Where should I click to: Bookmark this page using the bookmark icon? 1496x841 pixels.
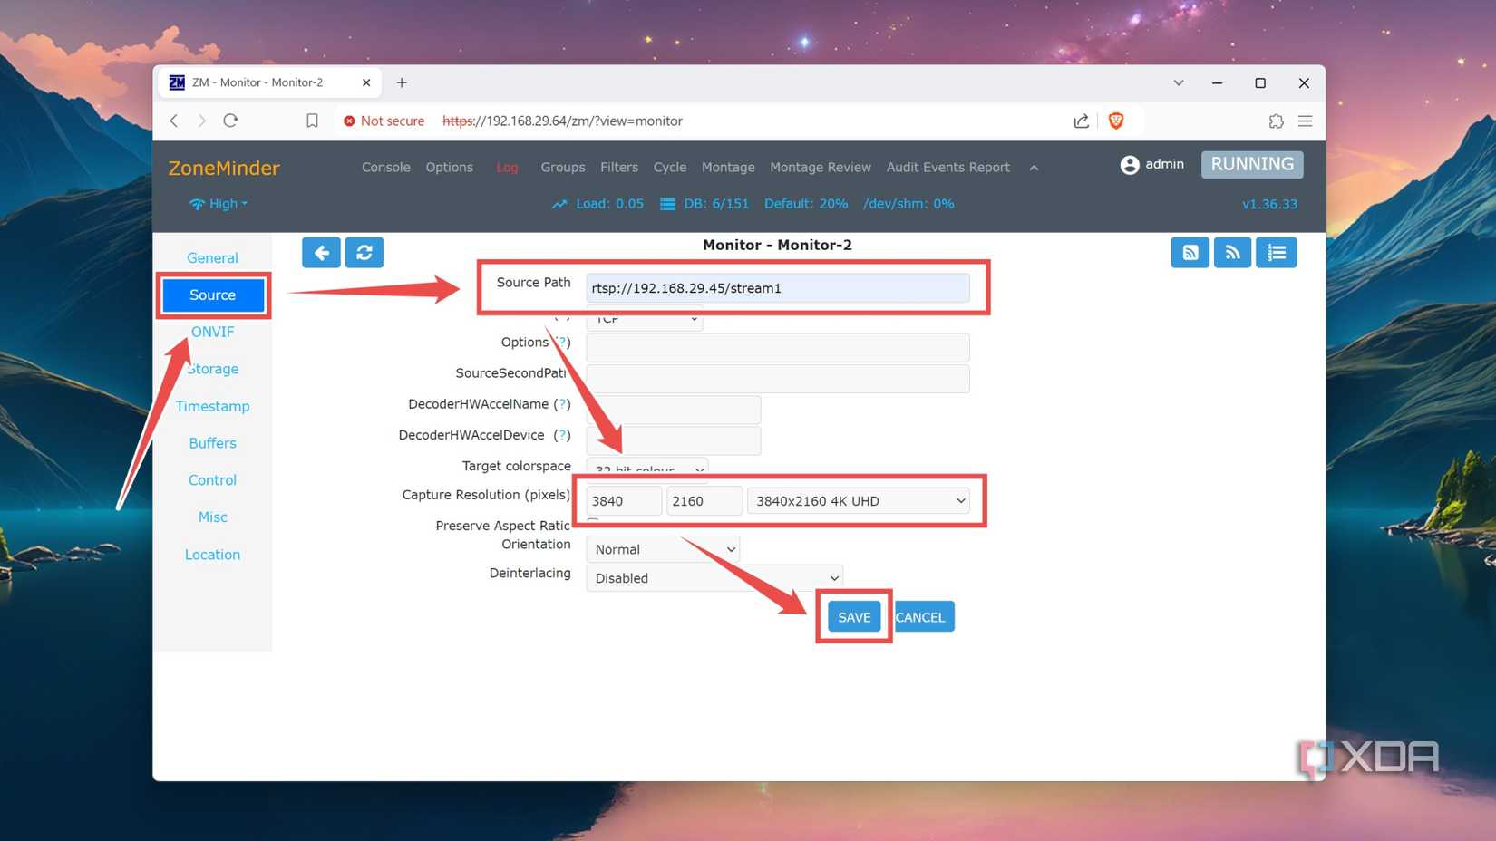click(x=312, y=121)
